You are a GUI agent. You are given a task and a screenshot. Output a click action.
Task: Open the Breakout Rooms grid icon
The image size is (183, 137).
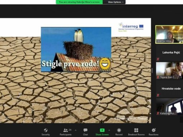136,130
